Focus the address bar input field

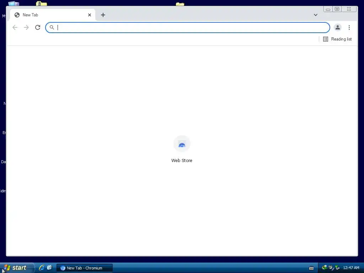click(x=188, y=27)
